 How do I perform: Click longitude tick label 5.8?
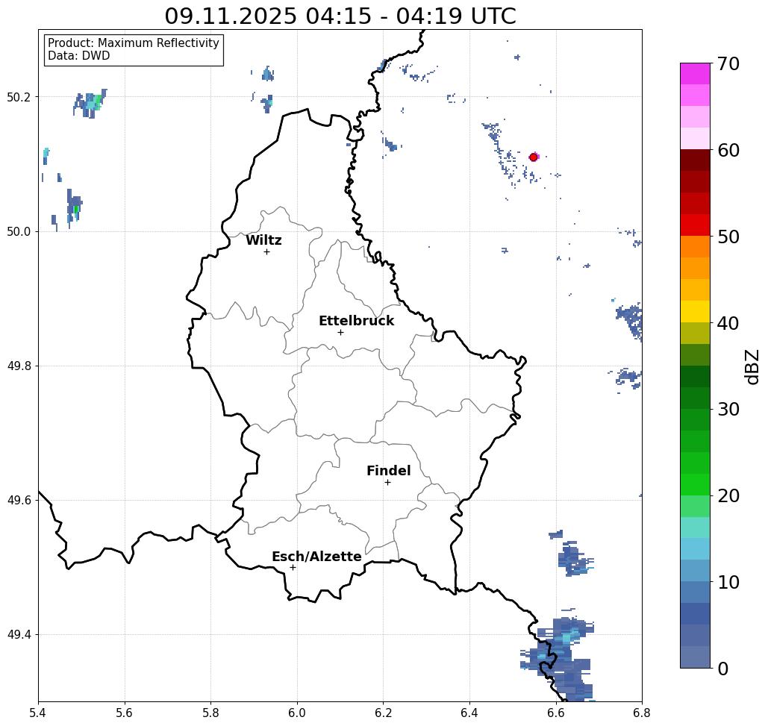[210, 713]
